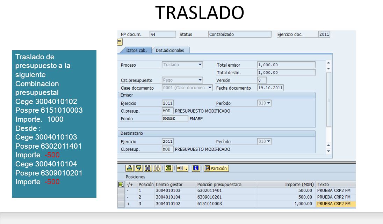Screen dimensions: 383x224
Task: Click the Fecha documento field 19.10.2011
Action: (x=270, y=88)
